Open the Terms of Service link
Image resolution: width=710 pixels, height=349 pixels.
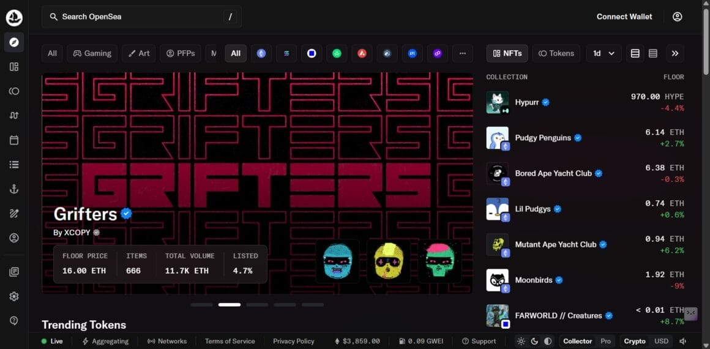tap(230, 341)
